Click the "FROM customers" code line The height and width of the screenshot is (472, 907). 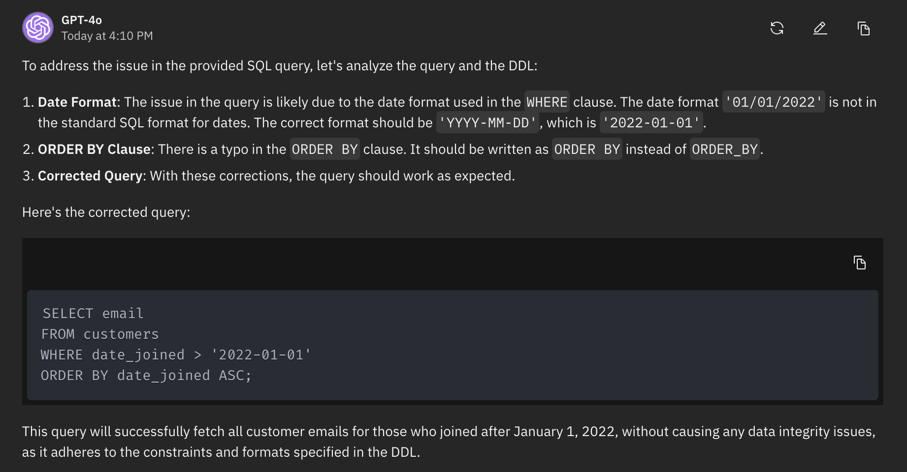click(100, 334)
